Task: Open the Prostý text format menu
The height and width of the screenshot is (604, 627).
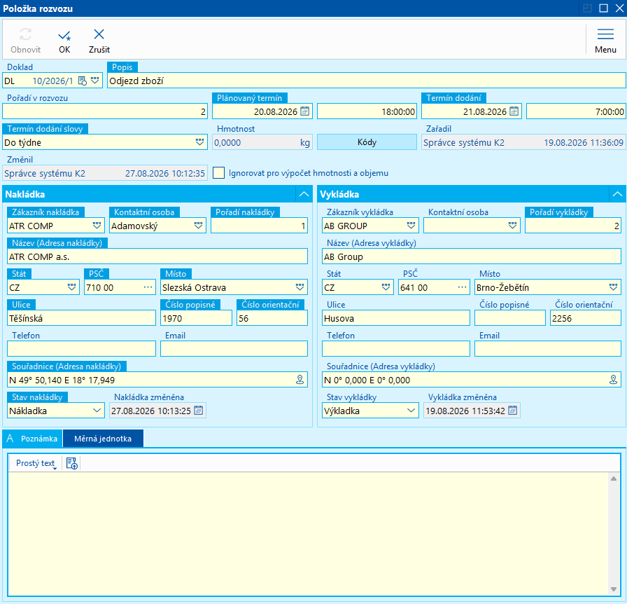Action: 36,463
